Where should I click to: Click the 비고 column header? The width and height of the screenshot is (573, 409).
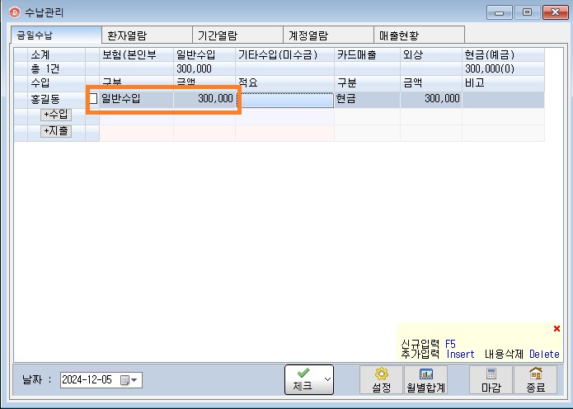click(503, 83)
